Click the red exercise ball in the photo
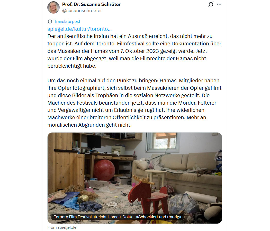270x231 pixels. [x=104, y=170]
